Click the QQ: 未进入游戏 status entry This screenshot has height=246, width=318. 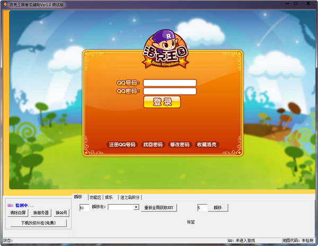tap(241, 241)
